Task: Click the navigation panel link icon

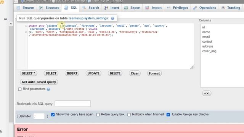Action: point(5,19)
